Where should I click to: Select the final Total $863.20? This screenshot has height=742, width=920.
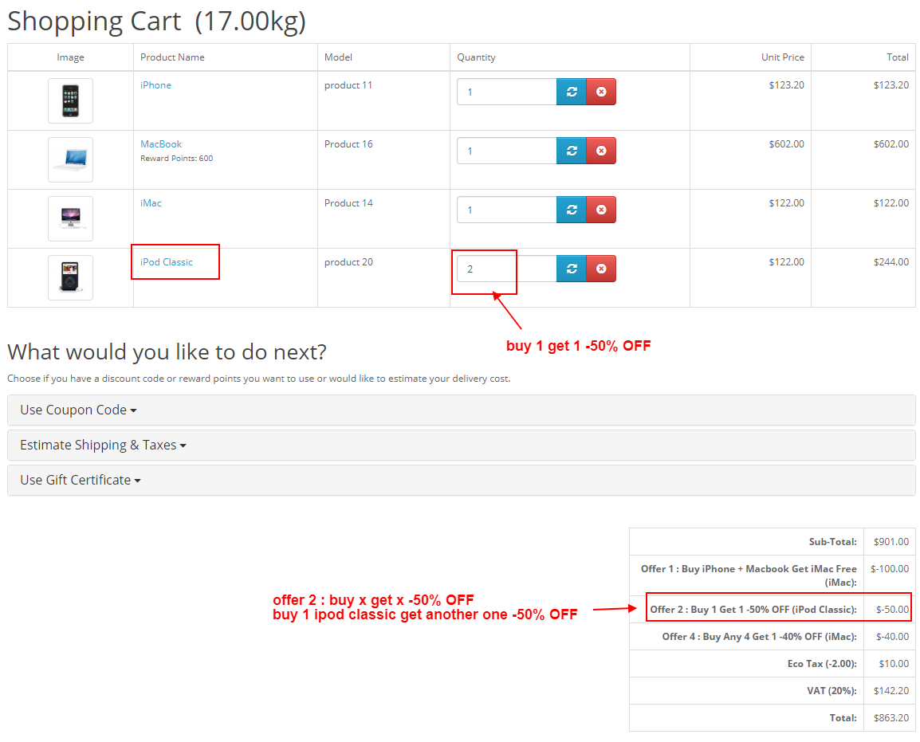click(x=891, y=718)
